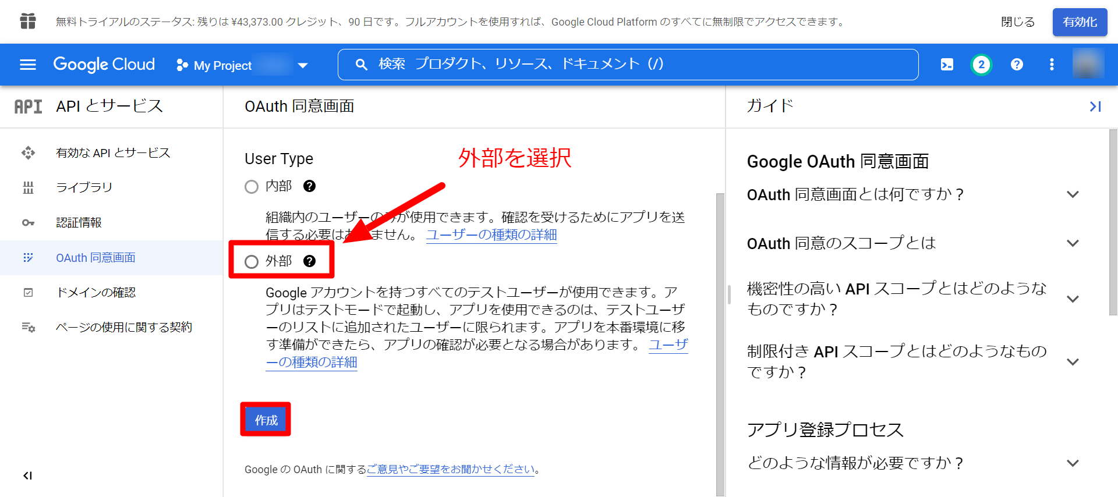The height and width of the screenshot is (497, 1118).
Task: Click the guide panel vertical scrollbar
Action: click(x=1113, y=222)
